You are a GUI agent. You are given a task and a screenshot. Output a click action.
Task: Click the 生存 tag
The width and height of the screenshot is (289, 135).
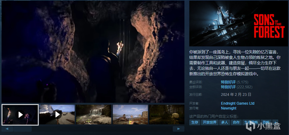pyautogui.click(x=195, y=122)
